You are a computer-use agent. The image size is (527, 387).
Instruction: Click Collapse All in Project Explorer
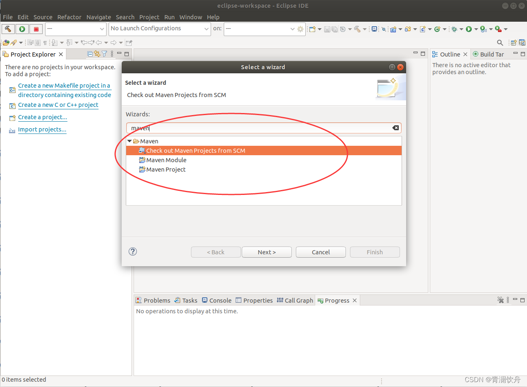[x=90, y=54]
